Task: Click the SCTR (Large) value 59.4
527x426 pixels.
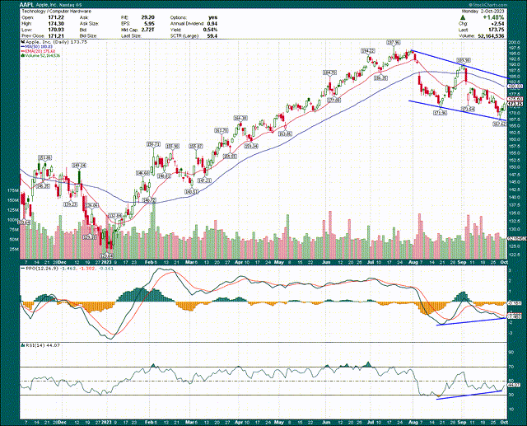Action: point(212,35)
